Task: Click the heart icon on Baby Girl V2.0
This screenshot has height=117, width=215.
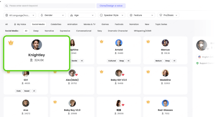Action: (123, 75)
